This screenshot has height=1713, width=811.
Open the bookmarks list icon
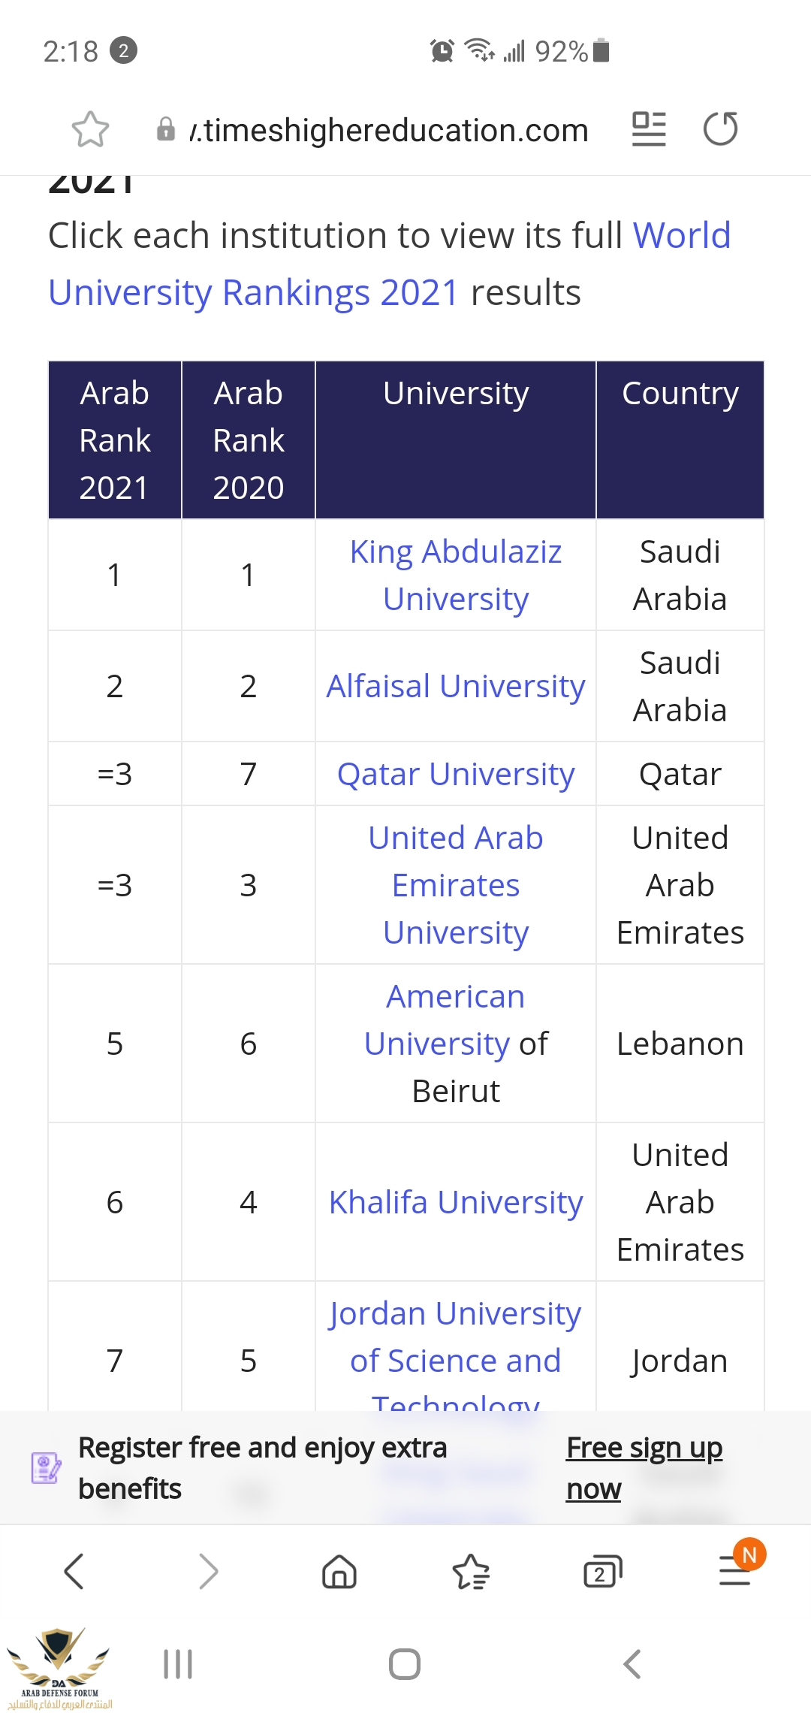471,1571
